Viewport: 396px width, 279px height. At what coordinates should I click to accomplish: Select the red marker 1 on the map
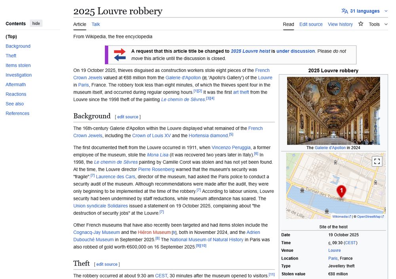pyautogui.click(x=341, y=191)
